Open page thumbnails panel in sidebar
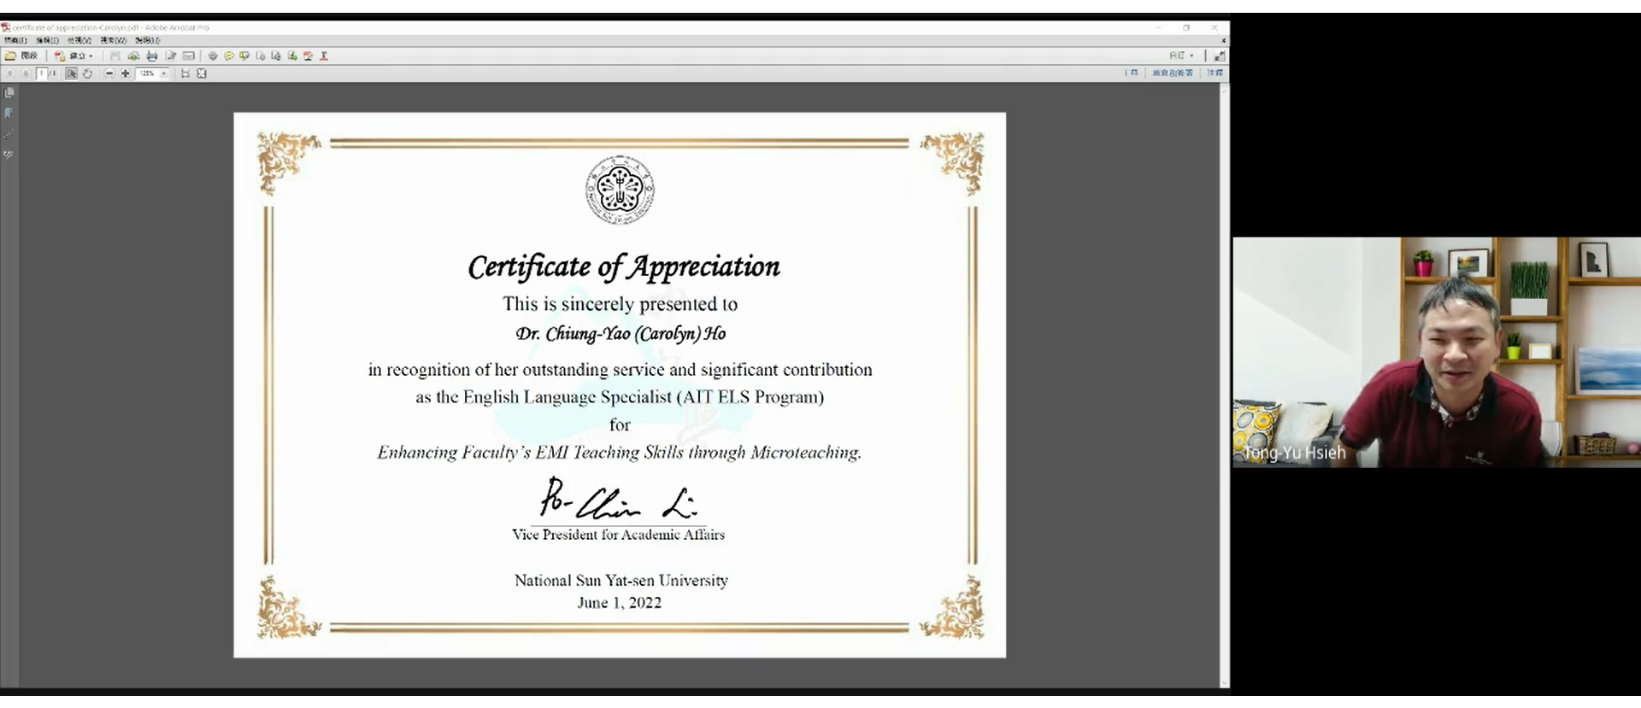Viewport: 1641px width, 708px height. pyautogui.click(x=9, y=92)
